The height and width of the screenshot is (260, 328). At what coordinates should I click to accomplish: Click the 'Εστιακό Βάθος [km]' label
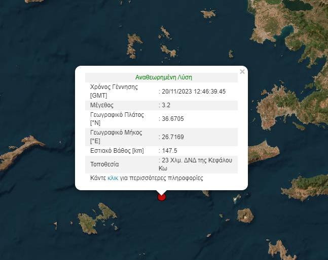click(116, 150)
